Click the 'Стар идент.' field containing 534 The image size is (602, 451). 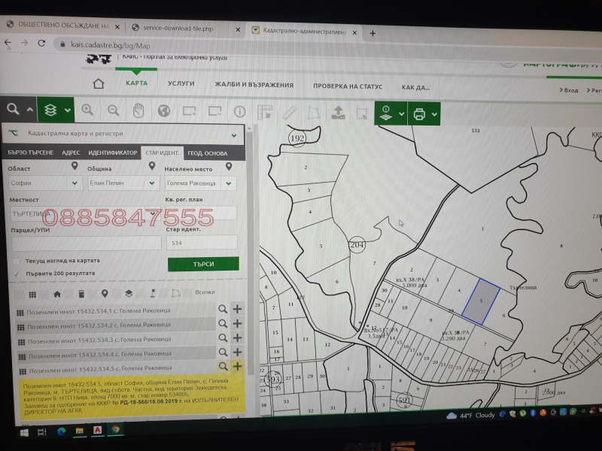(202, 242)
